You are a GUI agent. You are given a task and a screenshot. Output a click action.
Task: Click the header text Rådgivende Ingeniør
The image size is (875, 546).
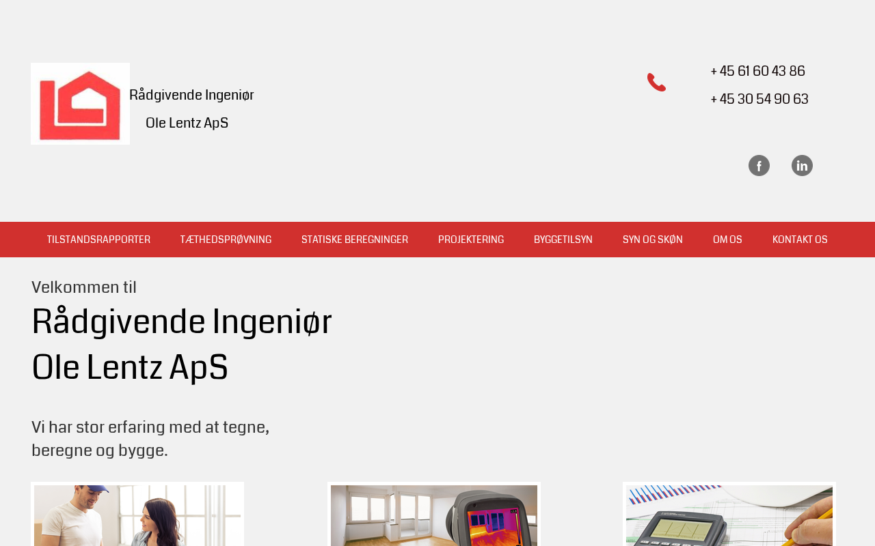[x=191, y=95]
